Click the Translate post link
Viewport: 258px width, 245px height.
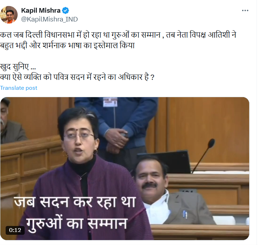pos(19,88)
